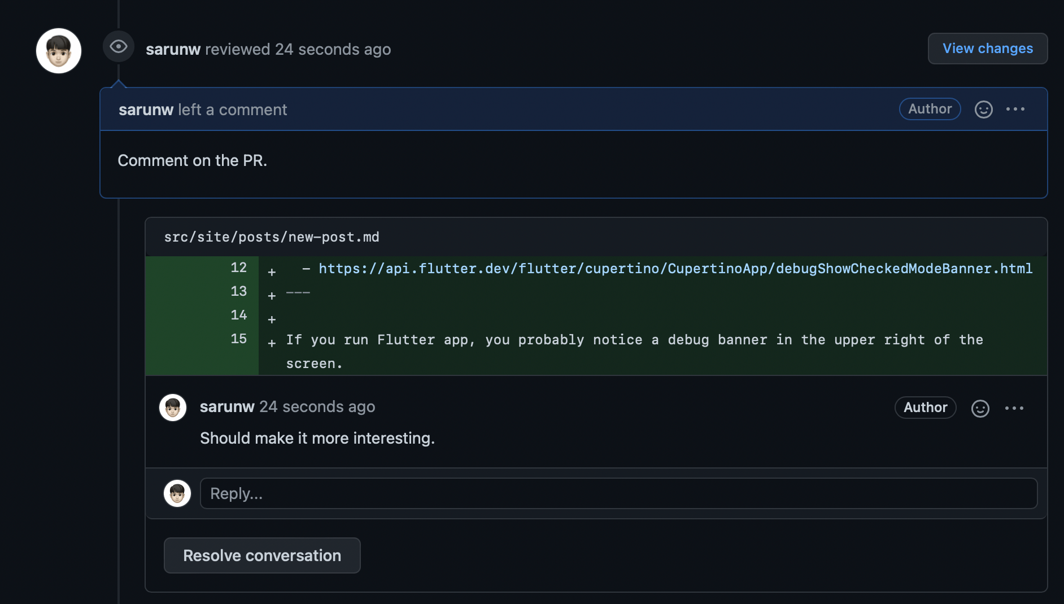Open sarunw's large profile avatar

(x=59, y=51)
